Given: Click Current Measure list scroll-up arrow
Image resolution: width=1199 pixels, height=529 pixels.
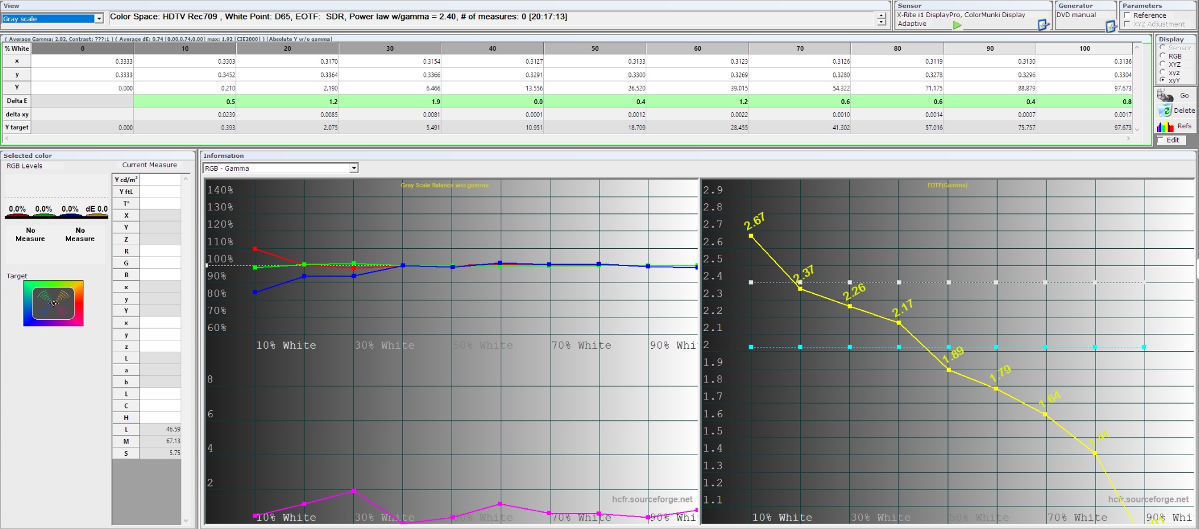Looking at the screenshot, I should point(186,178).
